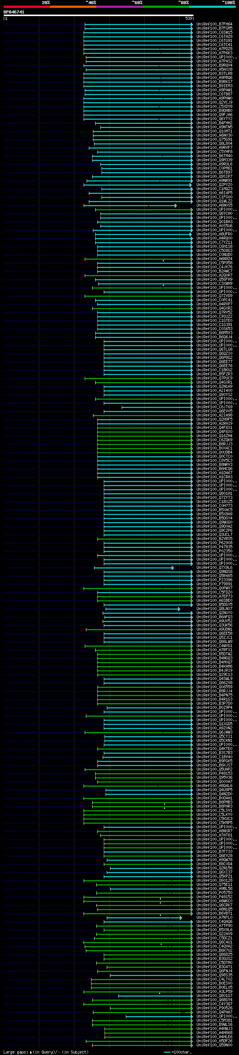The image size is (239, 1055).
Task: Select label UniRef100_Q1WLZ2
Action: coord(214,201)
